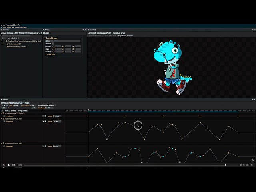The image size is (256, 192).
Task: Expand the Scene Path section
Action: (x=46, y=54)
